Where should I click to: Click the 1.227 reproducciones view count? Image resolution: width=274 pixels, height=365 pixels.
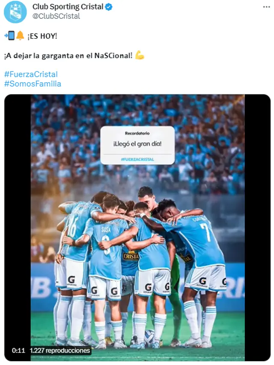[60, 350]
